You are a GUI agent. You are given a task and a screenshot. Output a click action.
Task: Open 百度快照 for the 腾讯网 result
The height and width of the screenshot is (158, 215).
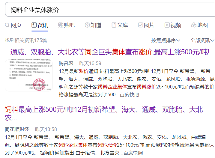(130, 95)
